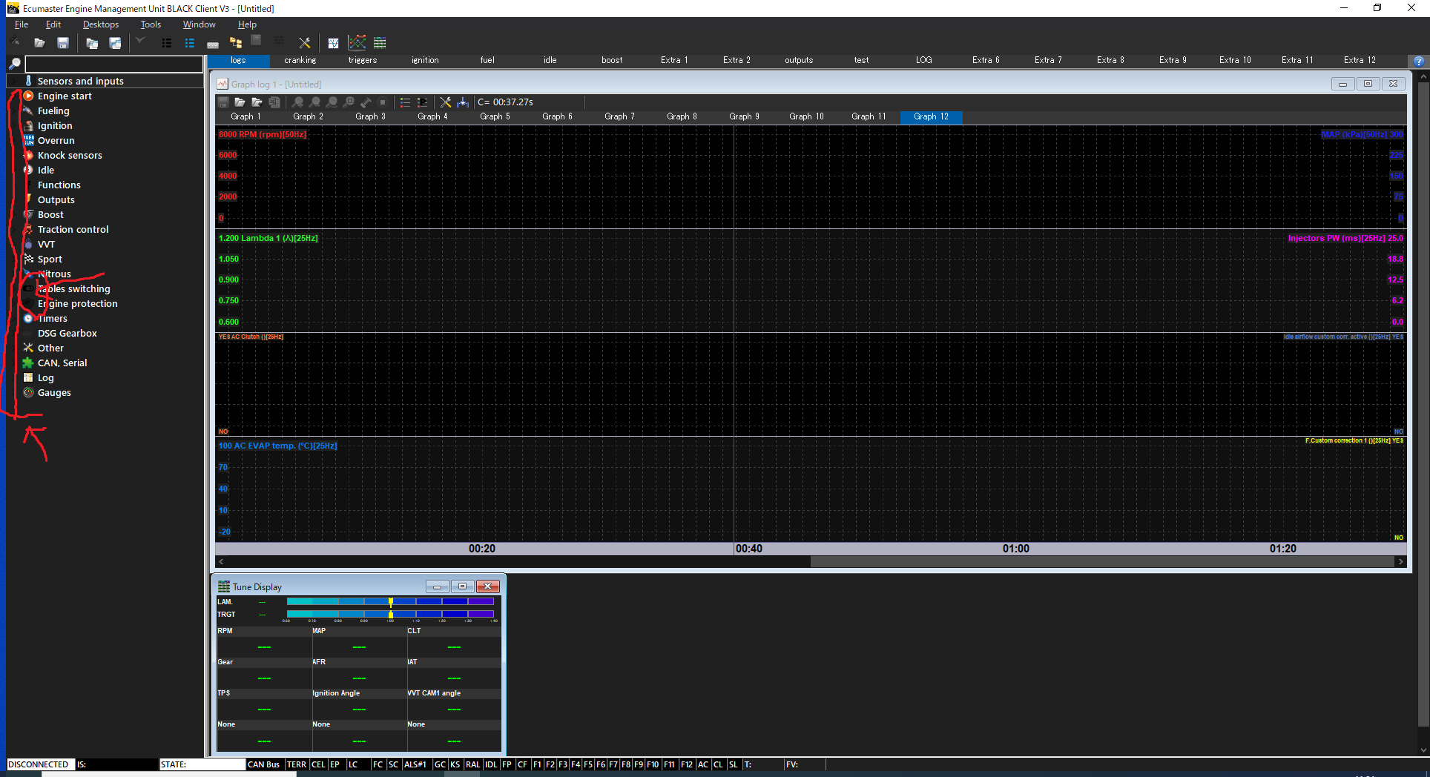Image resolution: width=1430 pixels, height=777 pixels.
Task: Click the ALS#1 status bar indicator
Action: (x=415, y=764)
